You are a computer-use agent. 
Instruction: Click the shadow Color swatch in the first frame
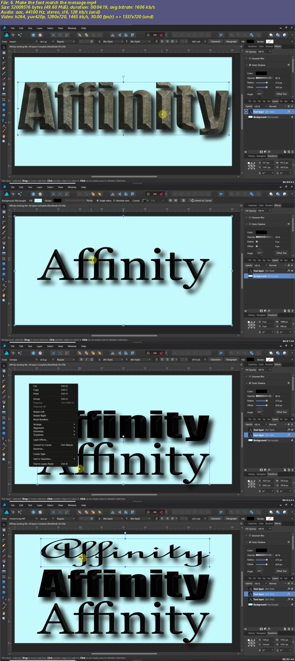261,73
